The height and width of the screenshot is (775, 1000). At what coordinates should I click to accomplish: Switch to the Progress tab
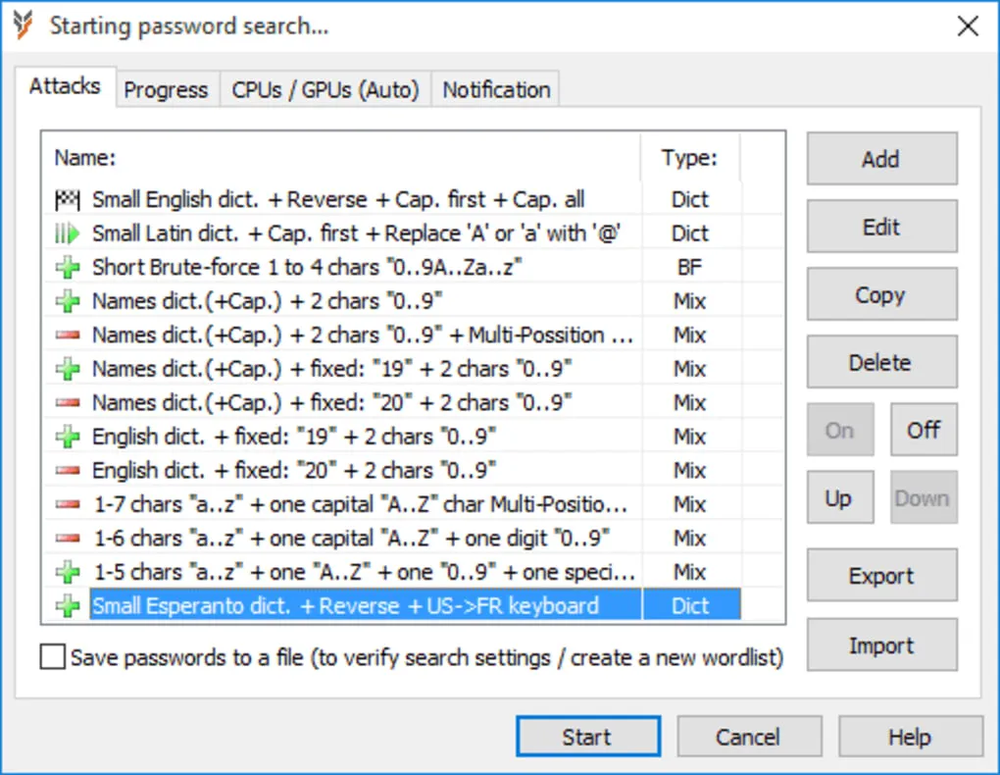coord(167,89)
